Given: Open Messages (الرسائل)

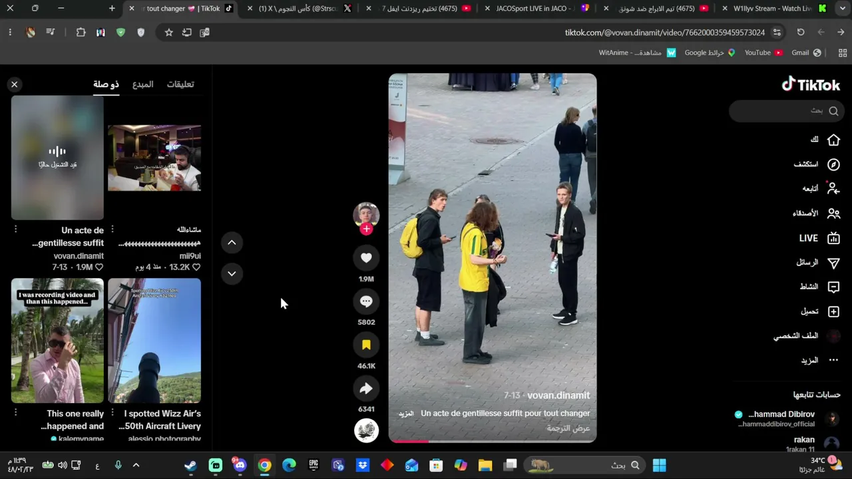Looking at the screenshot, I should click(x=818, y=263).
